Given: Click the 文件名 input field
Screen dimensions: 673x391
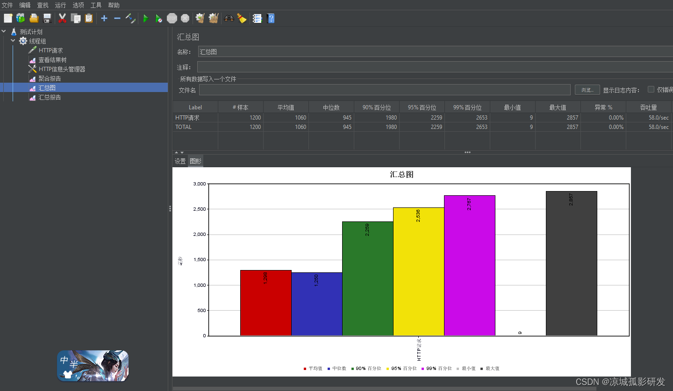Looking at the screenshot, I should (x=385, y=90).
